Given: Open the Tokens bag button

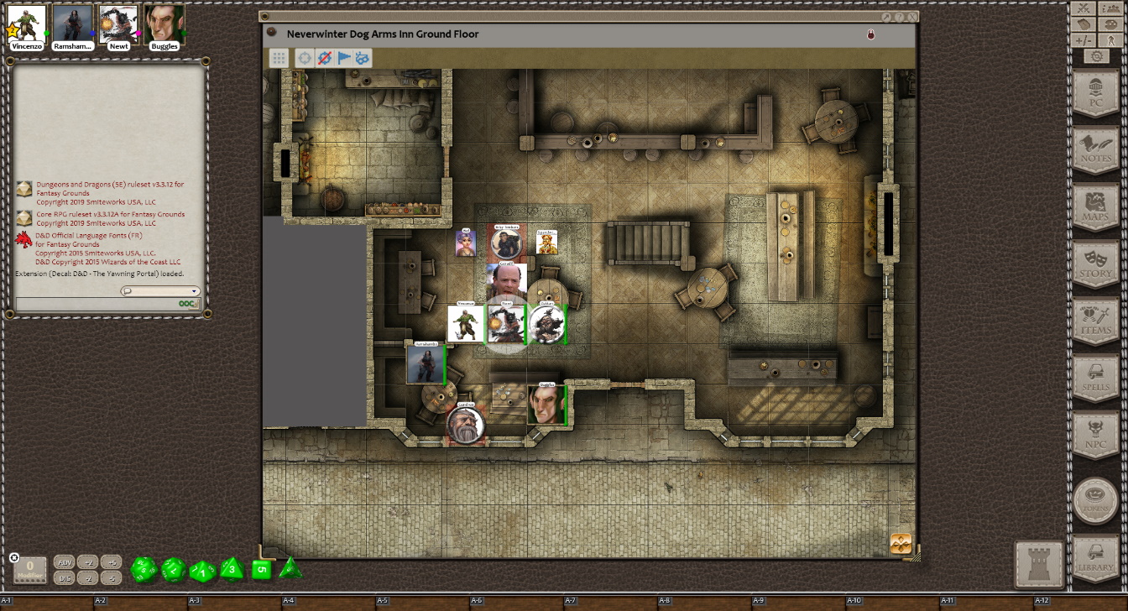Looking at the screenshot, I should coord(1095,500).
